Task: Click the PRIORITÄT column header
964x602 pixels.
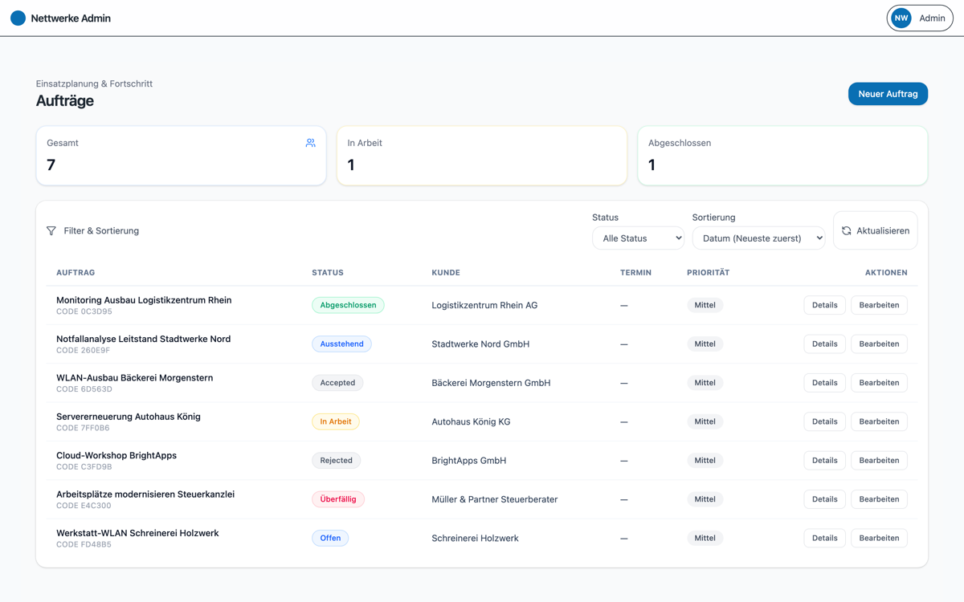Action: click(709, 273)
